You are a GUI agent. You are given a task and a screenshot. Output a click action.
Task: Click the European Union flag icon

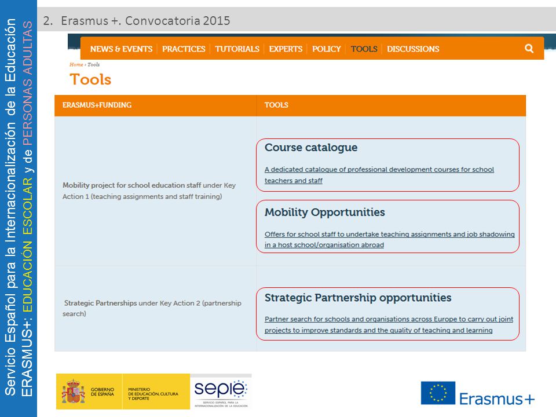point(438,393)
